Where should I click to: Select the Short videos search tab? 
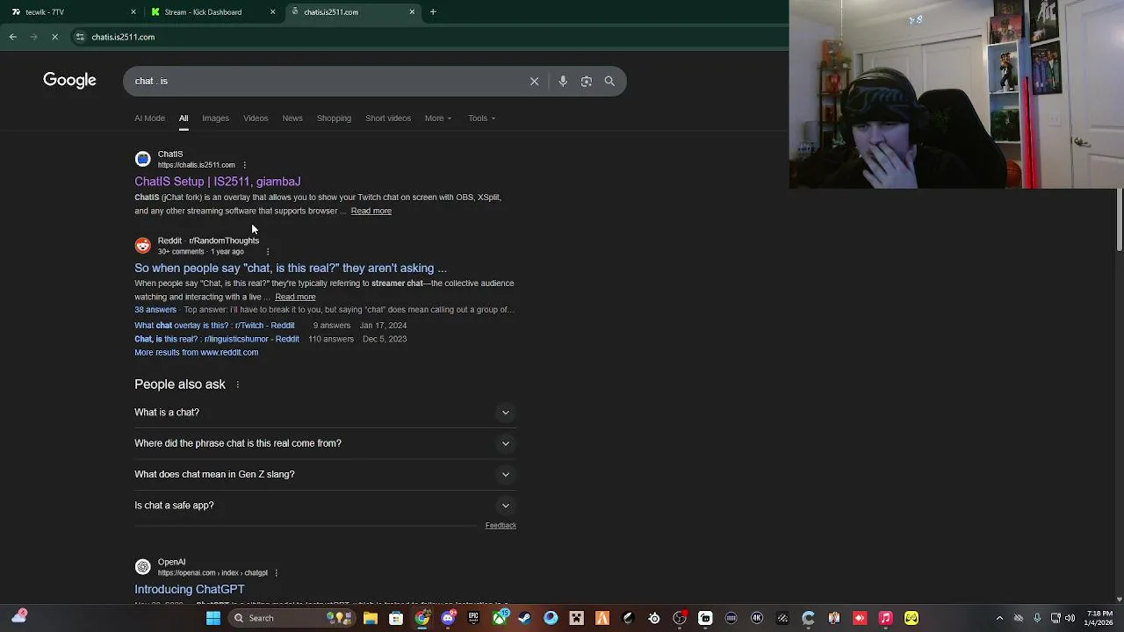(388, 118)
